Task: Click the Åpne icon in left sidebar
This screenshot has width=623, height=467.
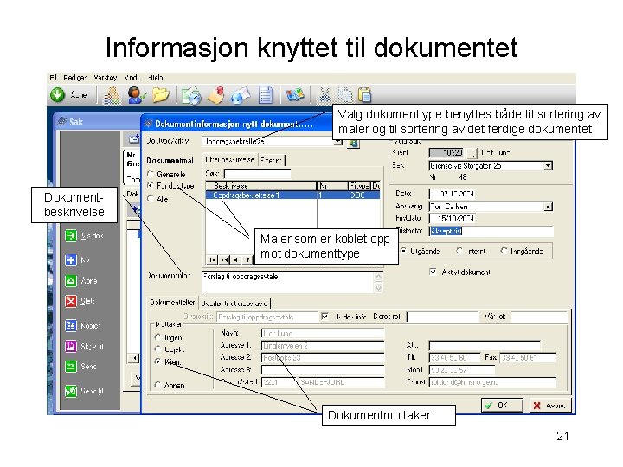Action: [x=71, y=281]
